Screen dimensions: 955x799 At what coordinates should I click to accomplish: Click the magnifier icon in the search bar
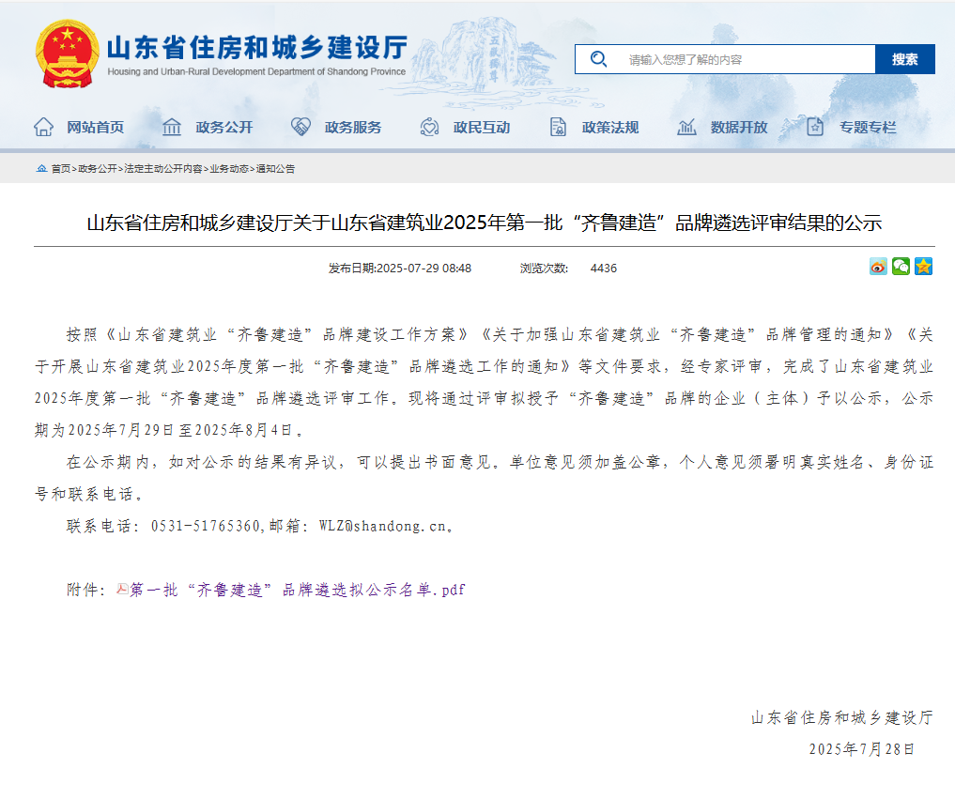(598, 58)
